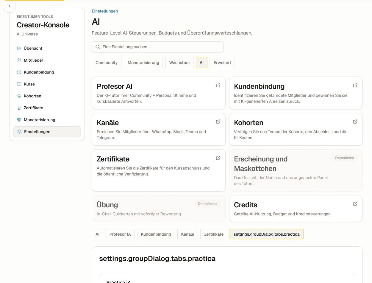Open the Kanäle settings card
Viewport: 372px width, 283px height.
point(159,129)
